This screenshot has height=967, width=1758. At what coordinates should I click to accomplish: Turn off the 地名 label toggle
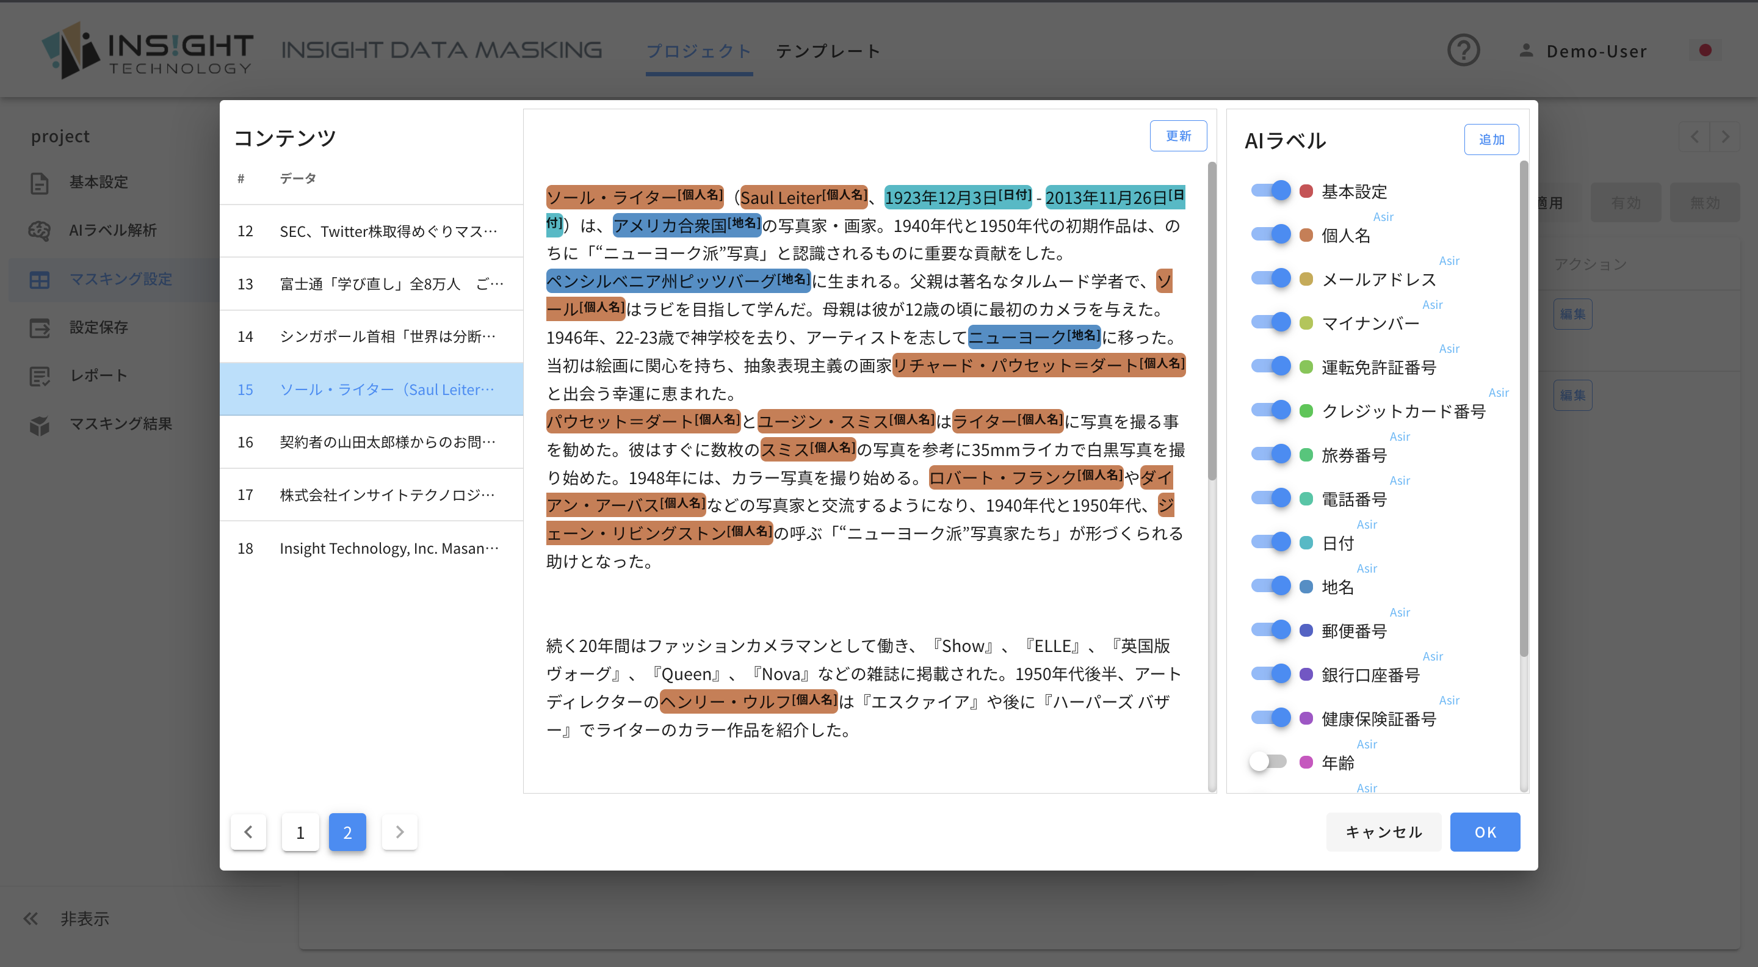[1270, 586]
